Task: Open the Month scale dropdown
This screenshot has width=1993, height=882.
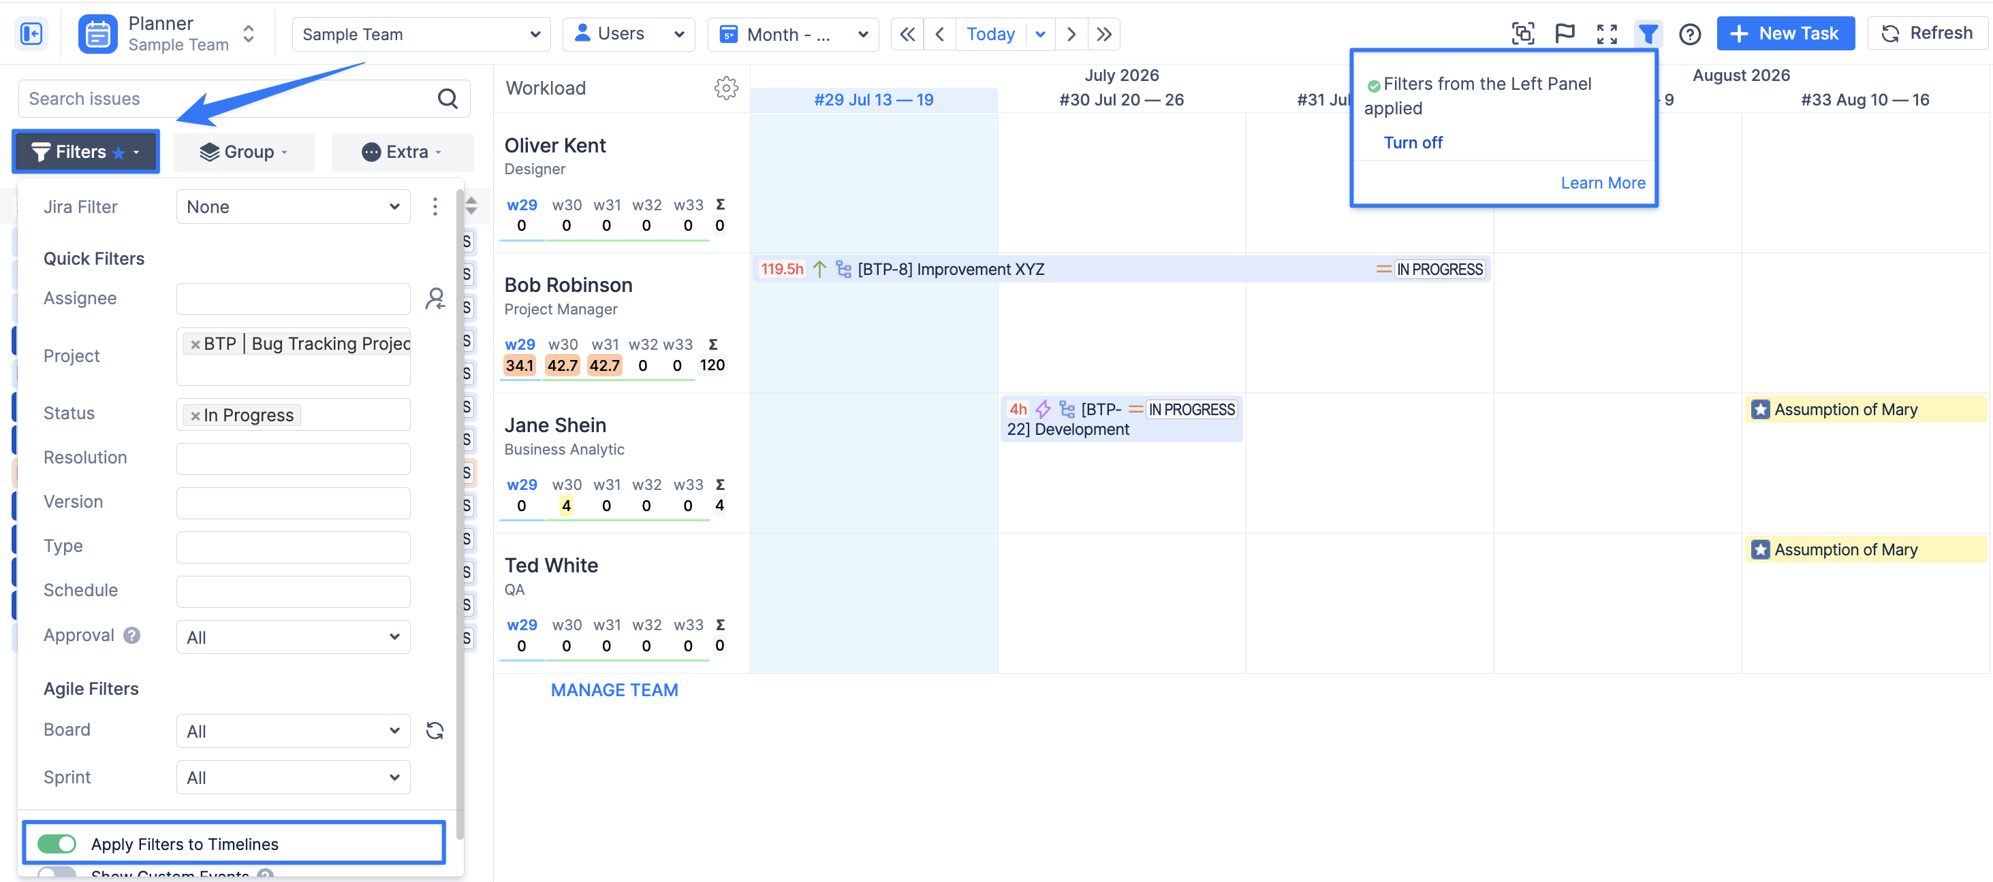Action: pyautogui.click(x=793, y=34)
